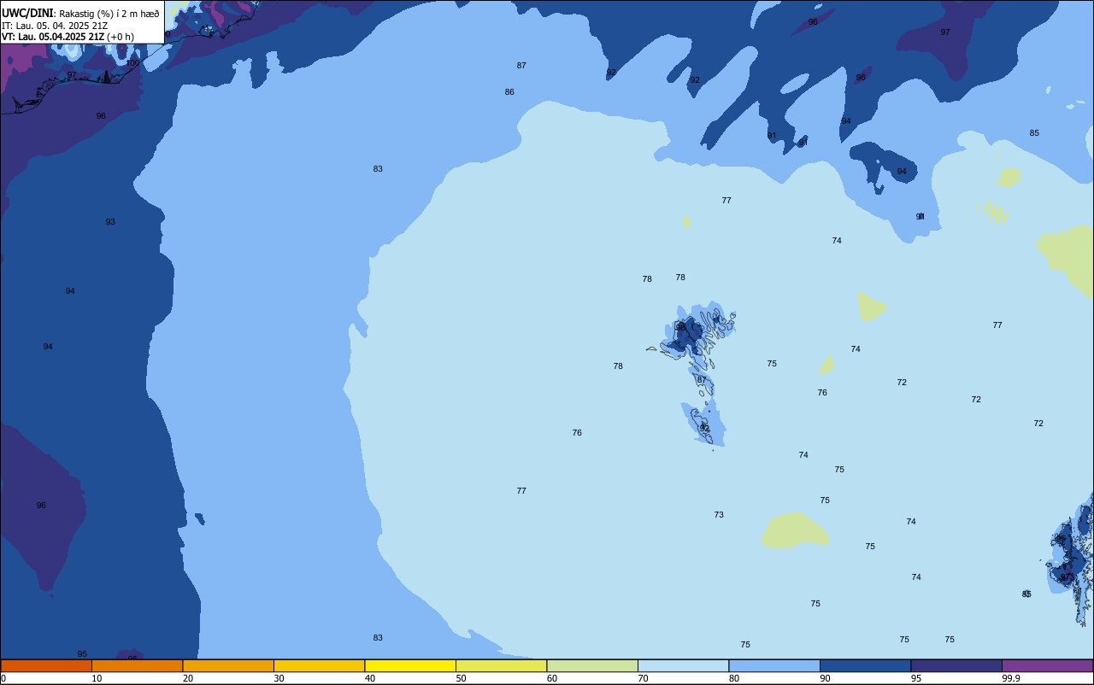Click the 70–80 pale blue legend swatch
The width and height of the screenshot is (1094, 685).
(x=683, y=665)
